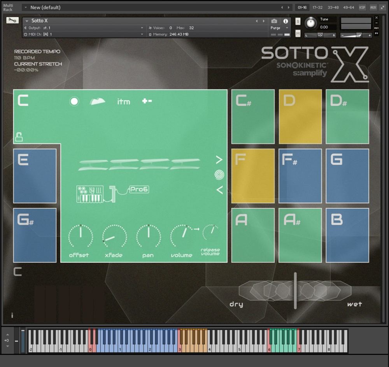Click the Pro6 preset label
Image resolution: width=389 pixels, height=367 pixels.
click(139, 189)
